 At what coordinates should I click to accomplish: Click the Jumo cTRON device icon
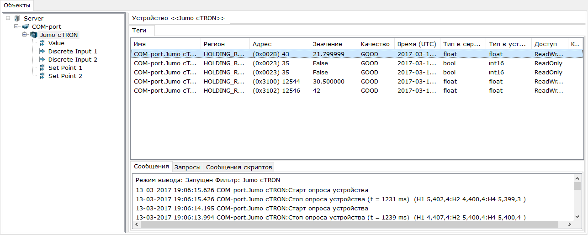click(x=34, y=35)
